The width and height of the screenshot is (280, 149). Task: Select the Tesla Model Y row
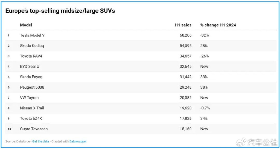click(x=32, y=35)
